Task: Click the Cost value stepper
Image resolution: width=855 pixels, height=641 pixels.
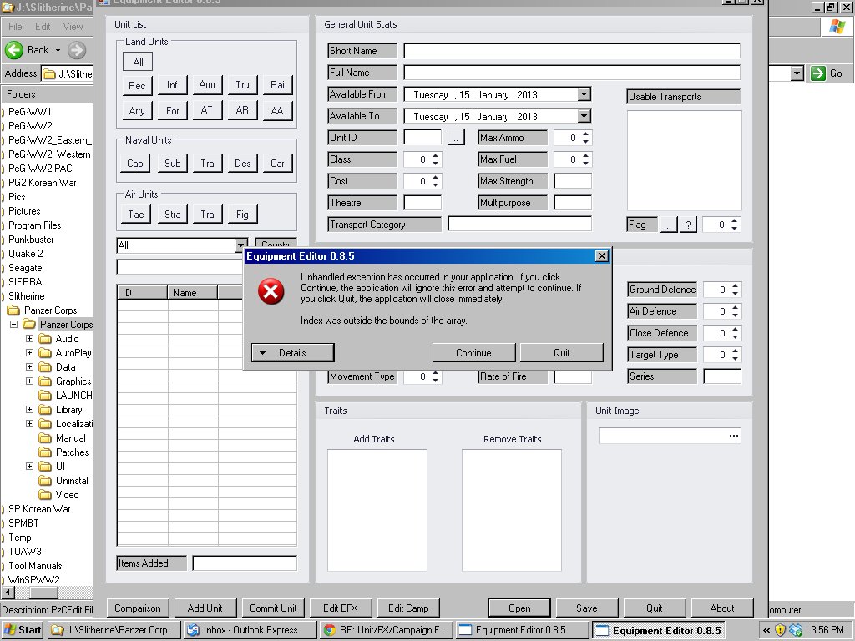Action: pos(435,181)
